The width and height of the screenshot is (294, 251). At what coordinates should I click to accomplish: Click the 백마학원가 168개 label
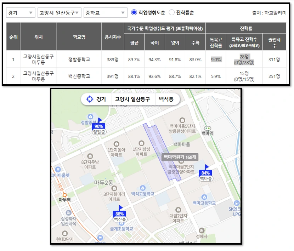tap(180, 157)
